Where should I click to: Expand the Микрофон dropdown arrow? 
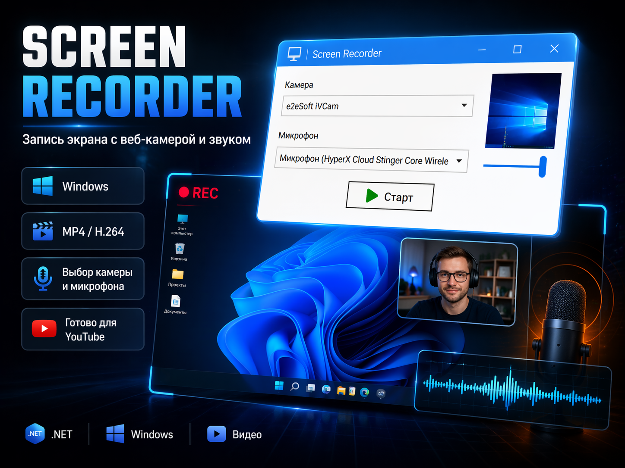pyautogui.click(x=459, y=161)
